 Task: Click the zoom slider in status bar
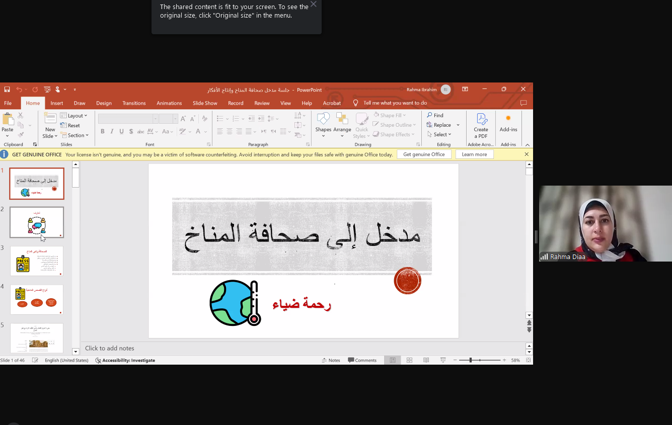click(471, 360)
